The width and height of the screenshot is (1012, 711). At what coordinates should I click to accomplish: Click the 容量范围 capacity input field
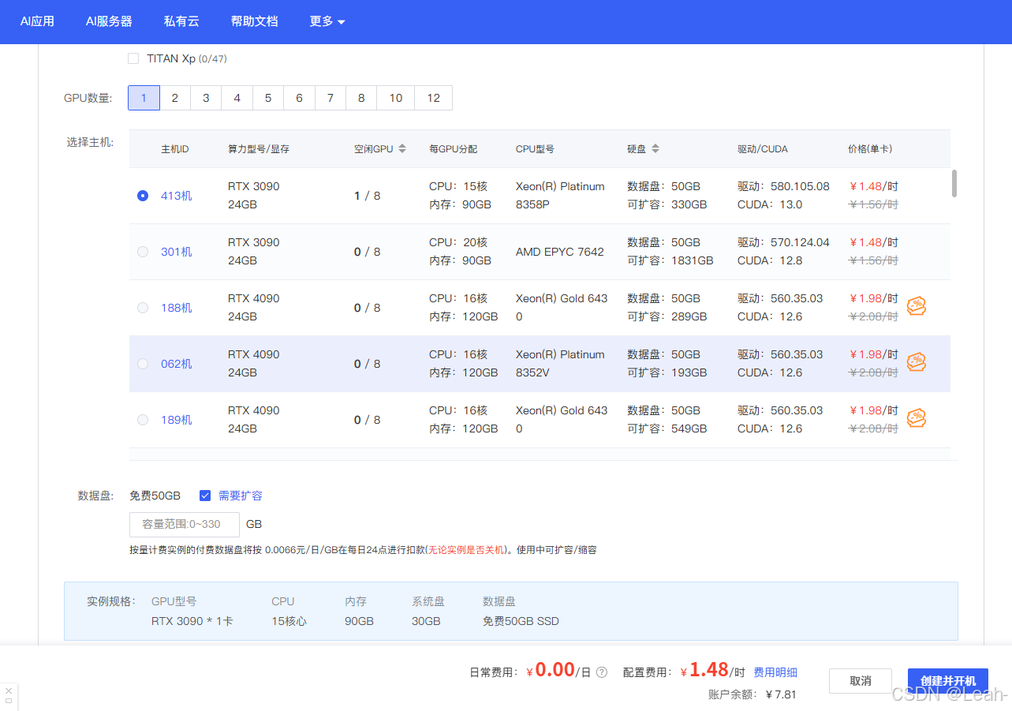click(185, 524)
